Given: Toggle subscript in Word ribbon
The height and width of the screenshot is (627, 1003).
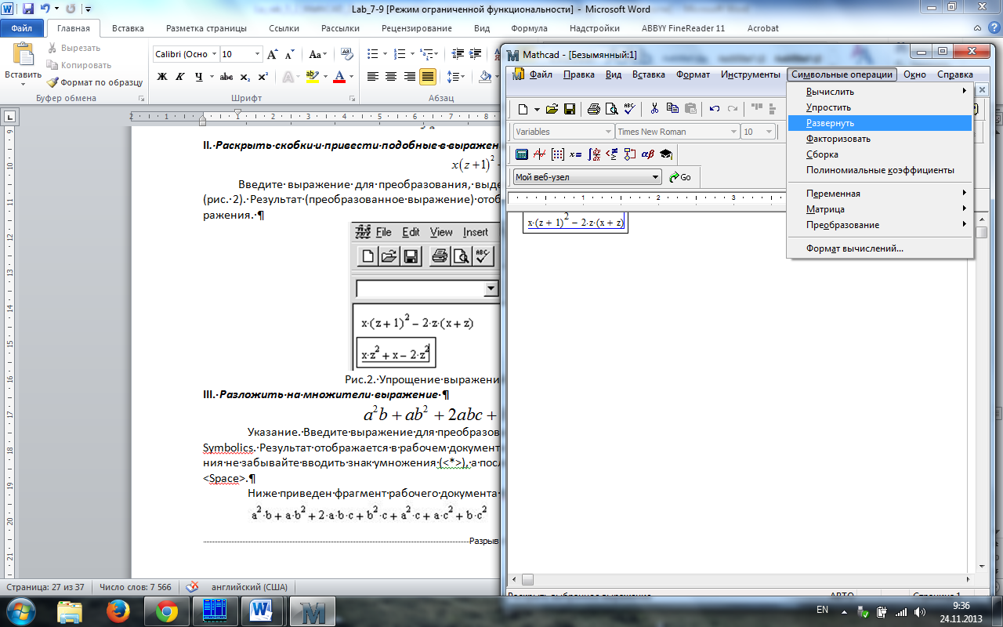Looking at the screenshot, I should (x=245, y=77).
